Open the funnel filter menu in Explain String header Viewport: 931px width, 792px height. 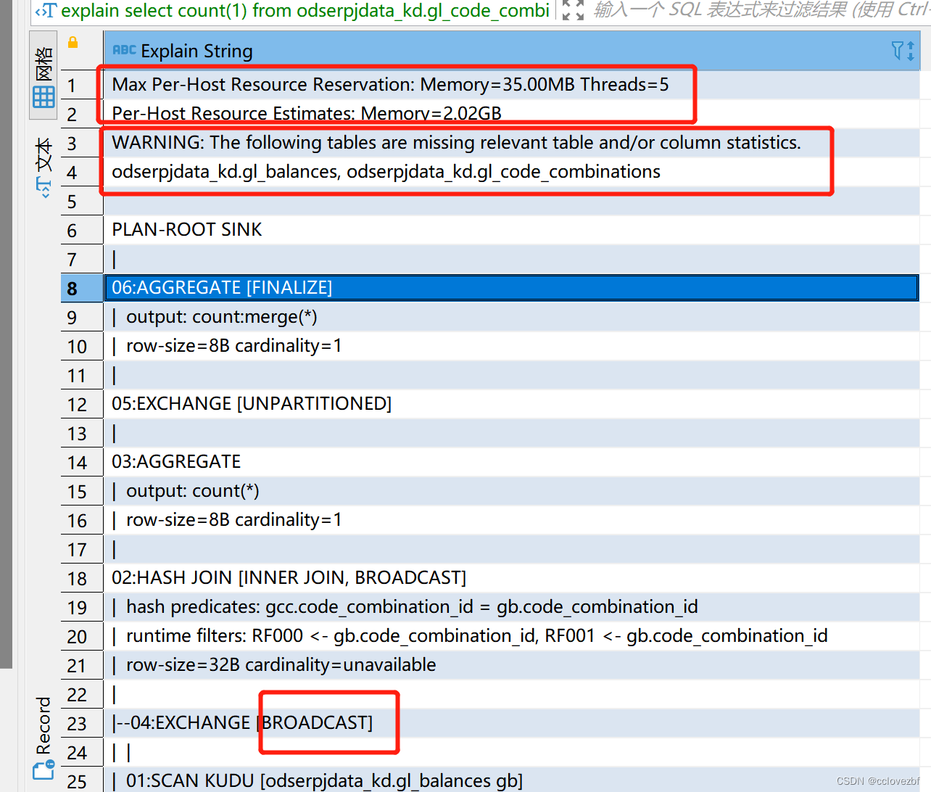coord(898,50)
